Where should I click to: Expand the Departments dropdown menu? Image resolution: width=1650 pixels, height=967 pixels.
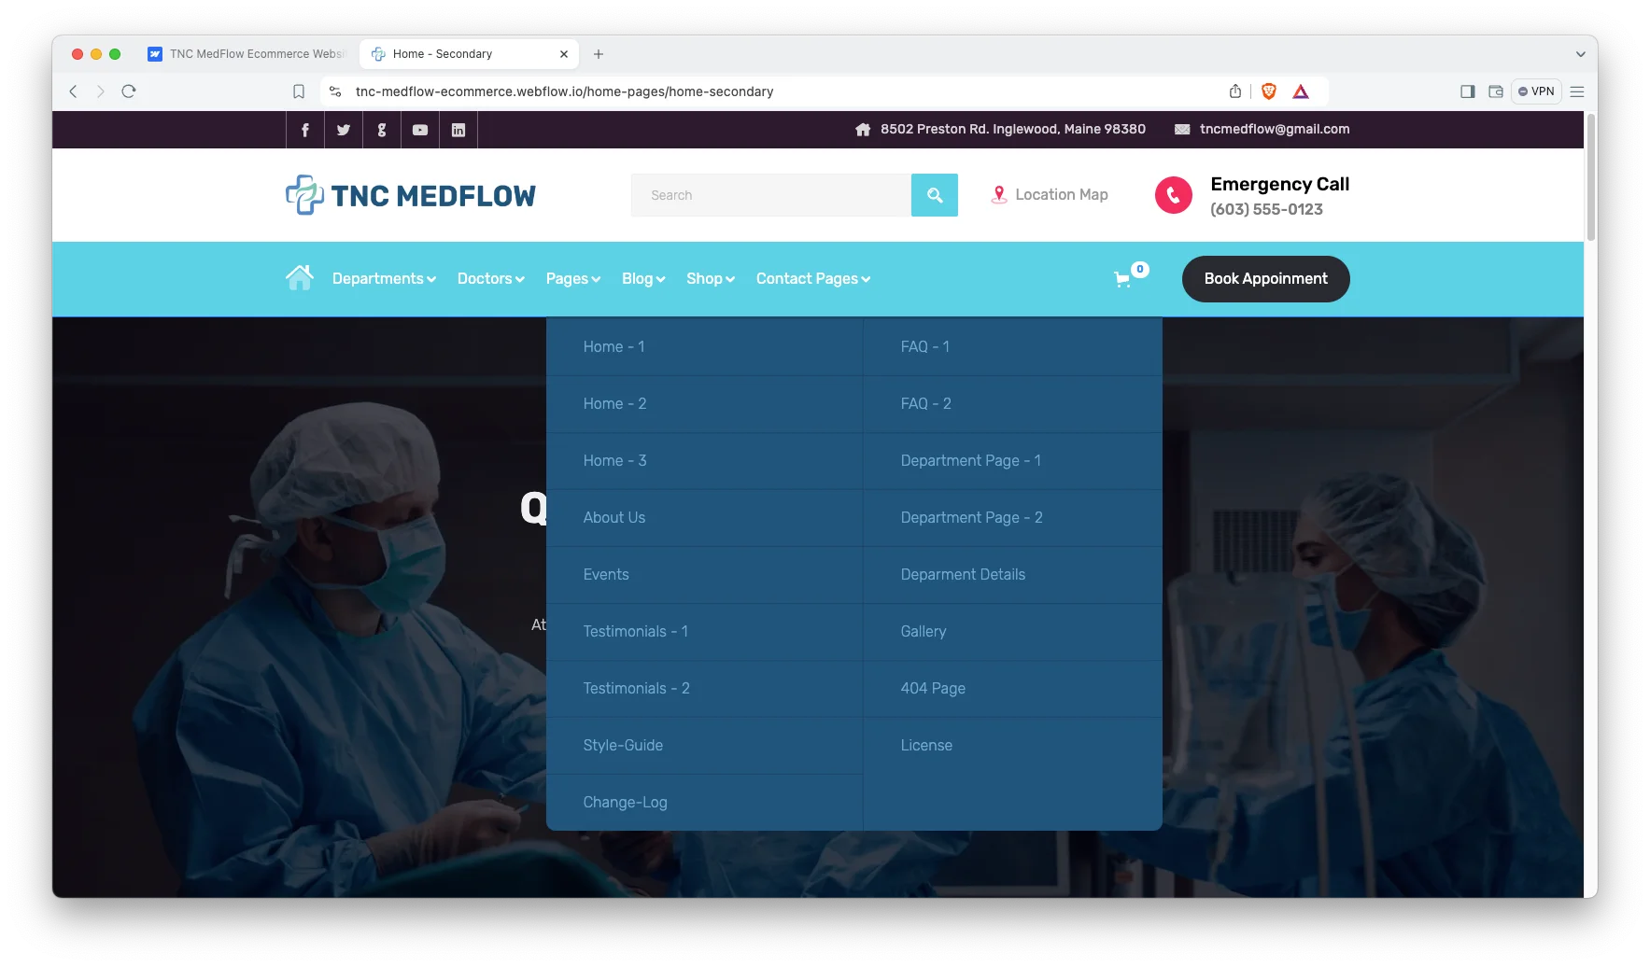click(384, 279)
